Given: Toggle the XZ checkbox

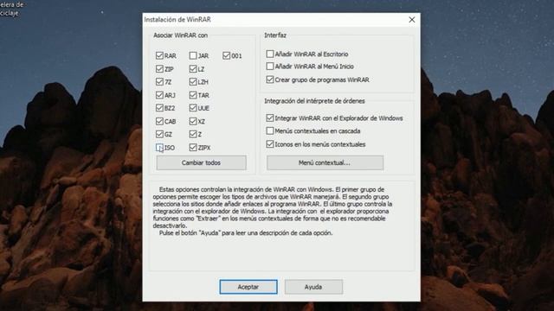Looking at the screenshot, I should (x=193, y=121).
